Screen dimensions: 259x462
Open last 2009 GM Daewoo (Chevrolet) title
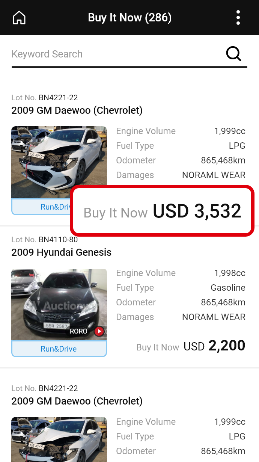click(x=77, y=401)
